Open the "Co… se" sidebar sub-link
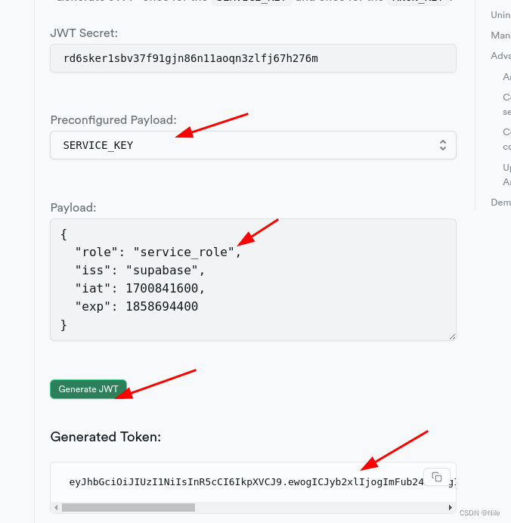The height and width of the screenshot is (523, 511). [x=506, y=104]
